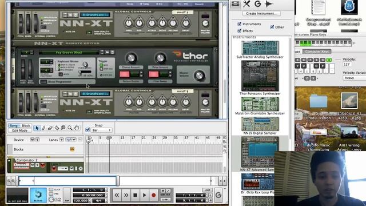Switch sequencer to Song view

tap(14, 126)
